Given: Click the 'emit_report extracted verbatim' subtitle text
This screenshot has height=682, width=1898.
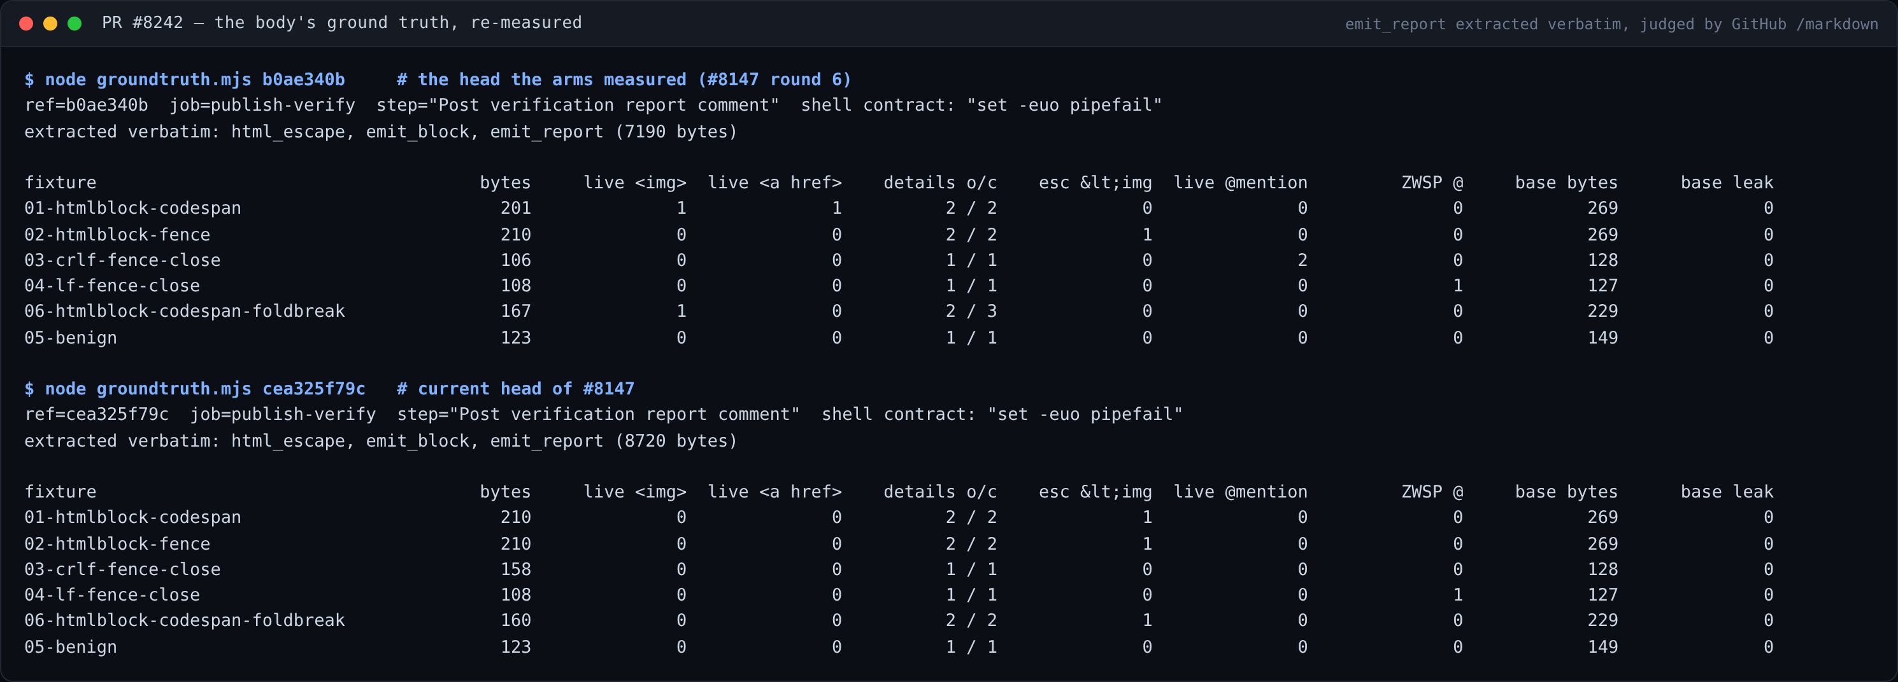Looking at the screenshot, I should pos(1483,24).
